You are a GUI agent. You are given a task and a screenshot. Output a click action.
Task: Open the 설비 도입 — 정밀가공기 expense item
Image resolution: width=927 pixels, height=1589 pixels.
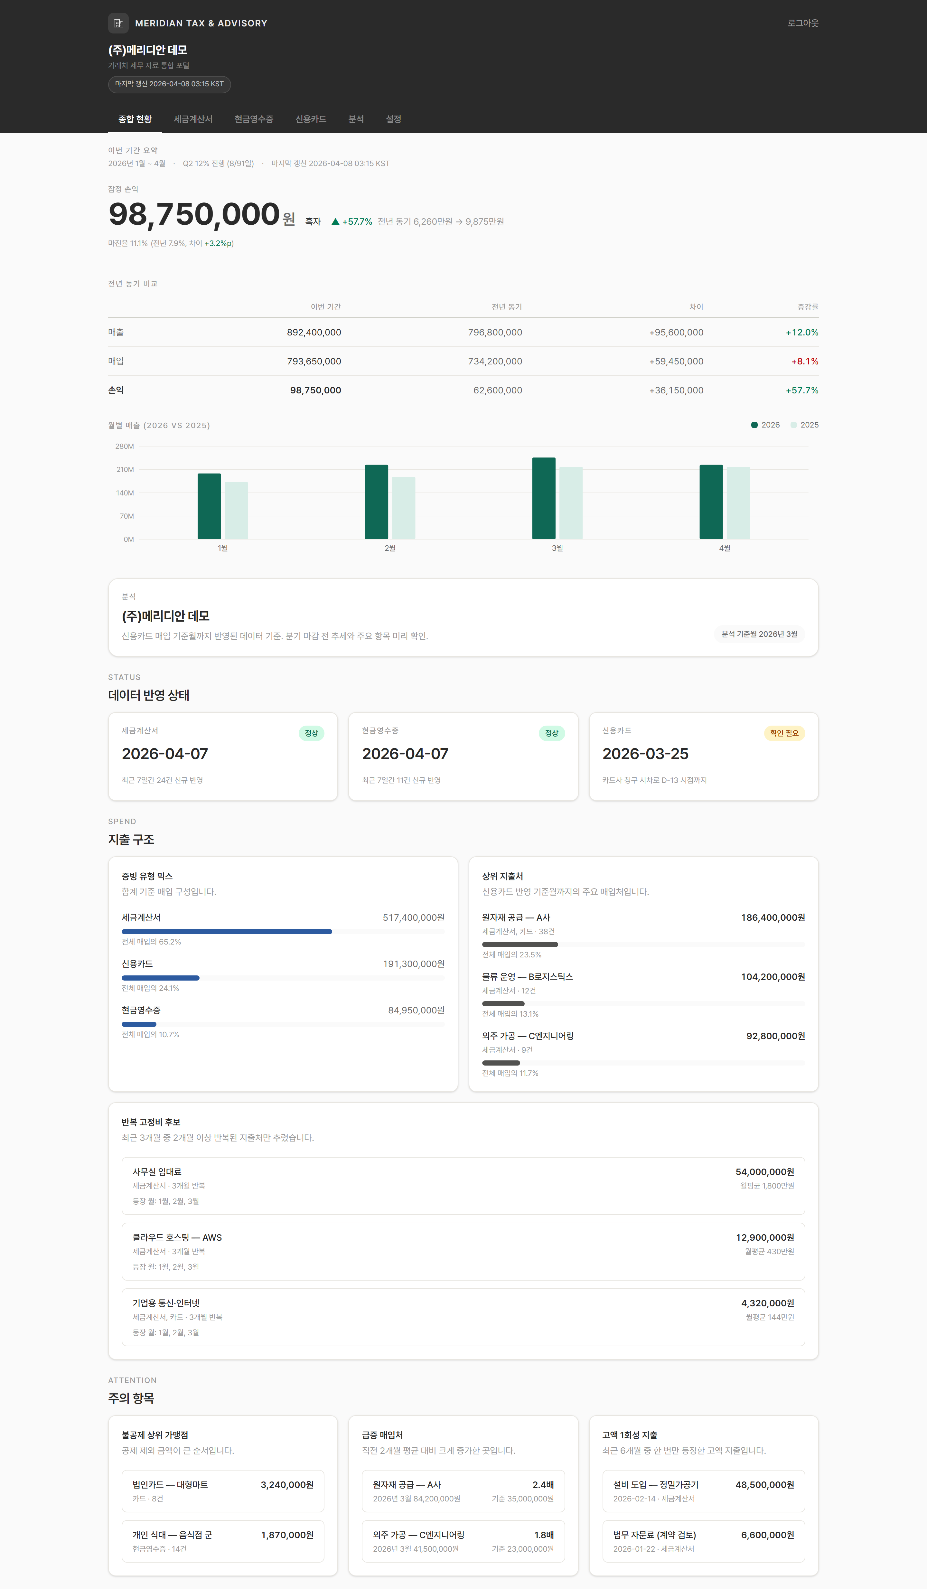click(x=703, y=1490)
